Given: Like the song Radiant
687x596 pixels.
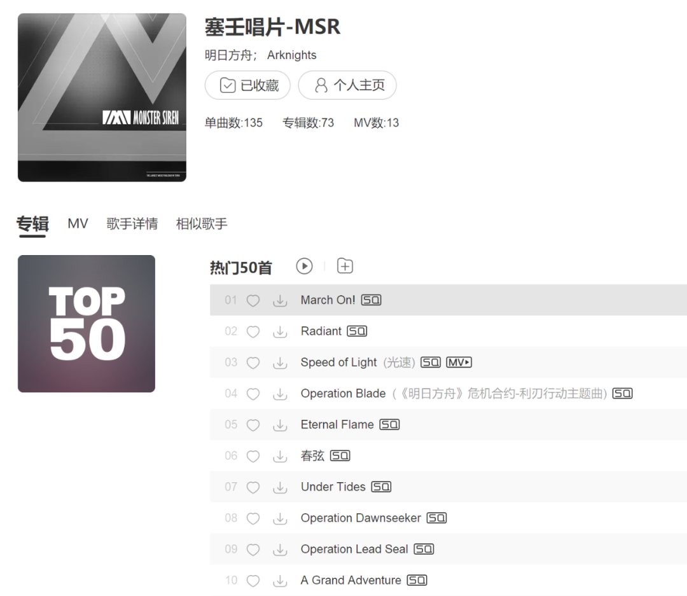Looking at the screenshot, I should (x=253, y=331).
